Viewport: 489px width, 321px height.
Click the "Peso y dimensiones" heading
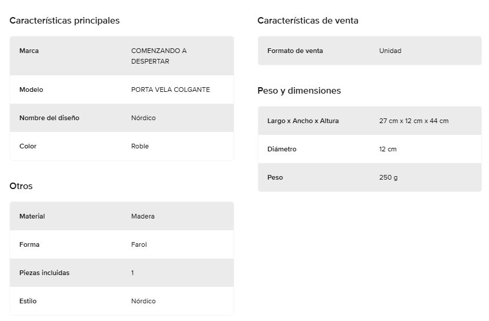(299, 91)
